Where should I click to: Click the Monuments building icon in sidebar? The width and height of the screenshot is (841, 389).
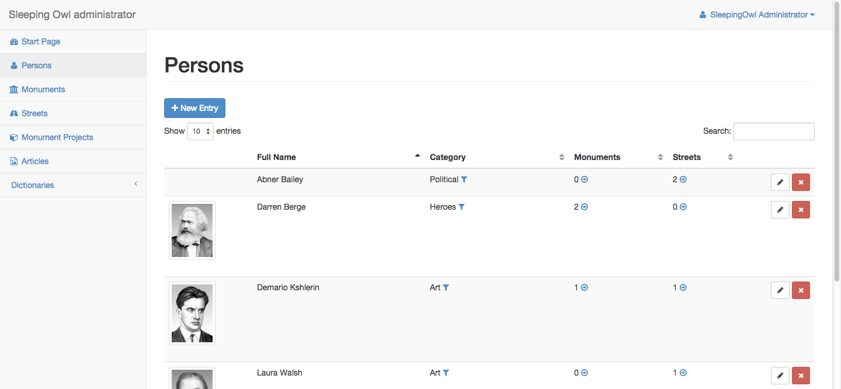[14, 90]
